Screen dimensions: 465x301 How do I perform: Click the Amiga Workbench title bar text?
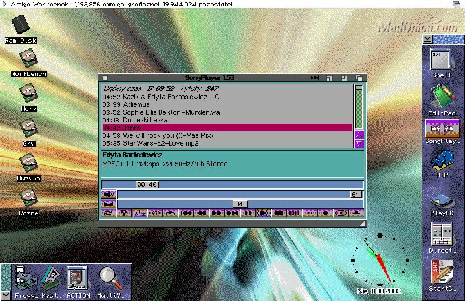click(x=39, y=4)
